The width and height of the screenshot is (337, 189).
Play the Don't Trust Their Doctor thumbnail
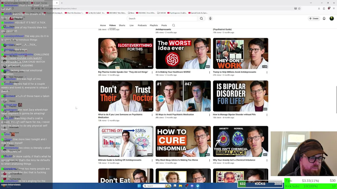click(x=126, y=96)
